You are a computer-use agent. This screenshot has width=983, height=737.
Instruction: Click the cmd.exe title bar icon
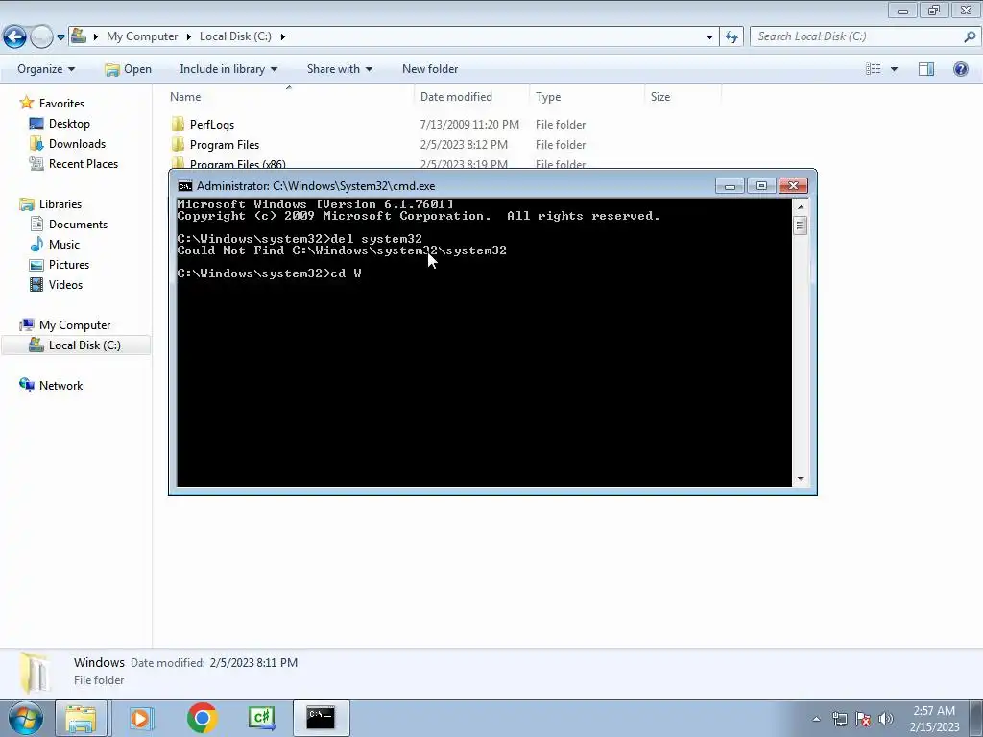coord(185,185)
